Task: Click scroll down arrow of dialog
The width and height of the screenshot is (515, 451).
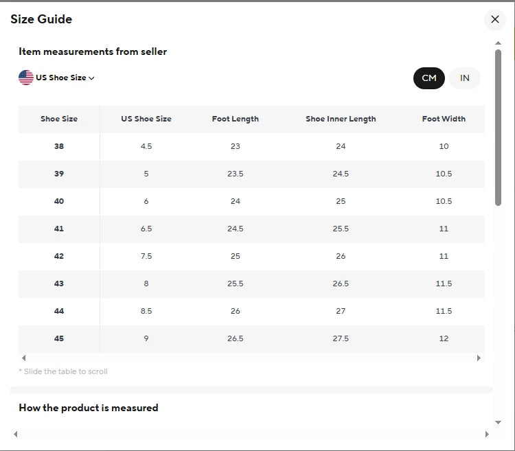Action: tap(499, 422)
